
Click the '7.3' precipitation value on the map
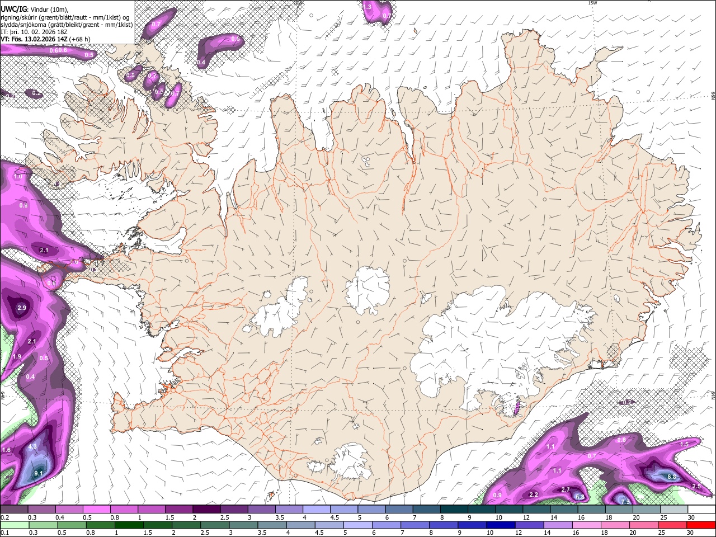click(625, 502)
